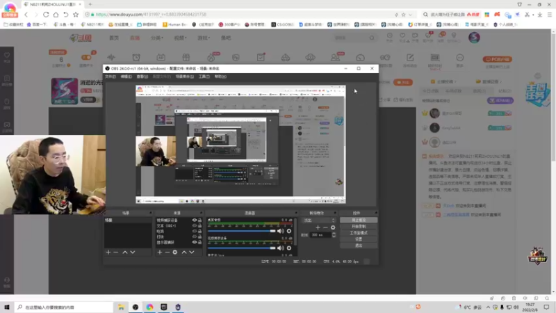
Task: Open transition properties gear icon
Action: coord(333,227)
